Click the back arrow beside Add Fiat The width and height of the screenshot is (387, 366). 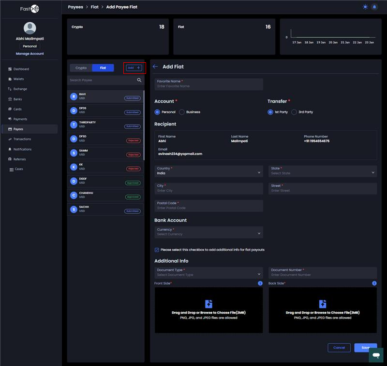(x=155, y=67)
